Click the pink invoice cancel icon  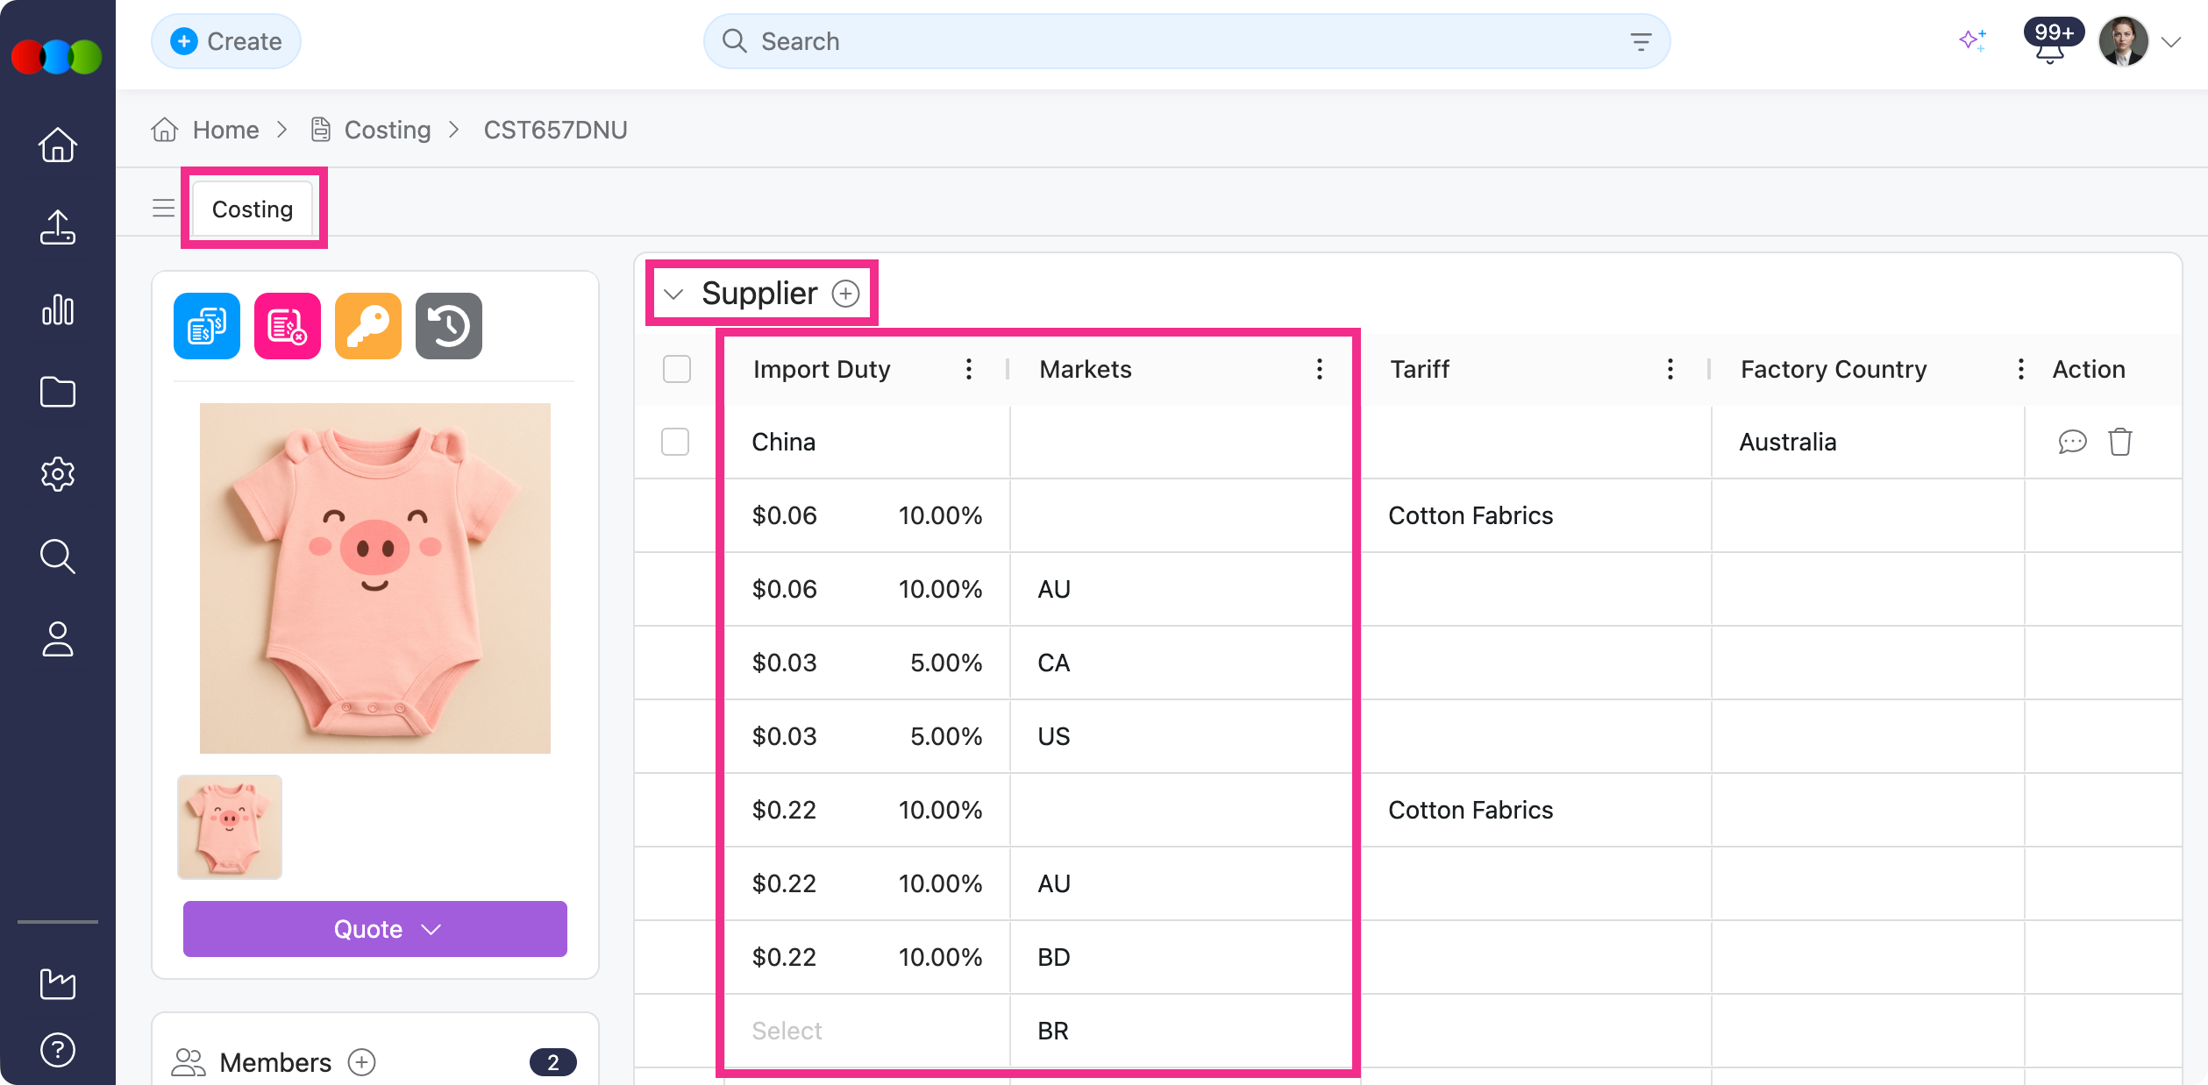tap(288, 326)
